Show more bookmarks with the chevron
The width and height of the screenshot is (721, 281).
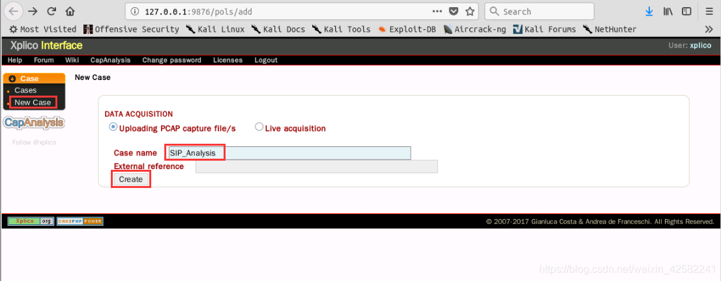point(709,29)
